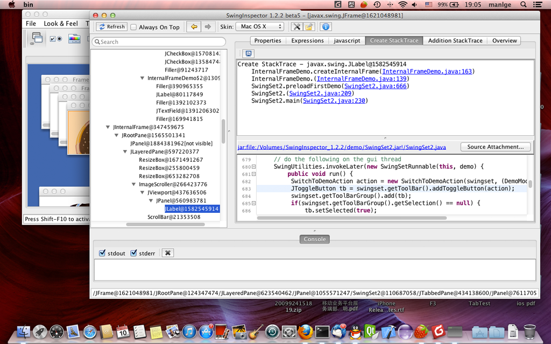Click the back arrow navigation icon
The width and height of the screenshot is (551, 344).
click(x=194, y=27)
